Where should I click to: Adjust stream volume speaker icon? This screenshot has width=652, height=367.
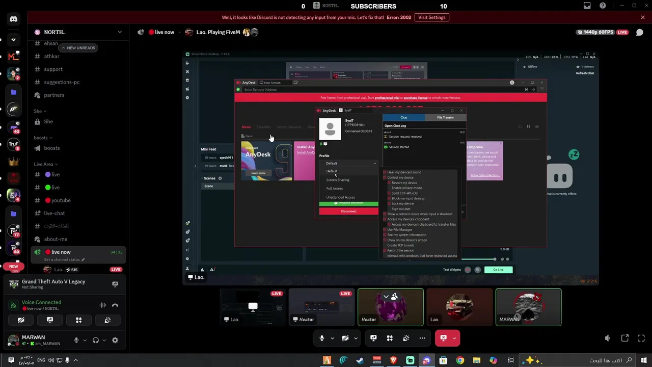point(608,338)
